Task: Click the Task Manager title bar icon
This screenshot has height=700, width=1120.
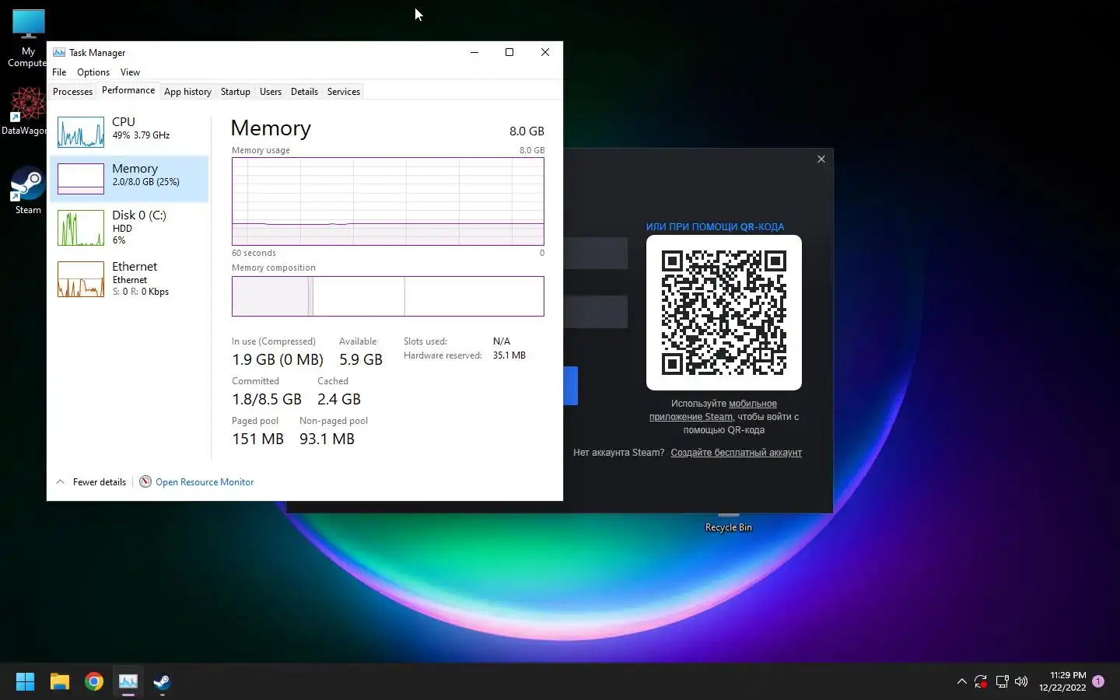Action: (59, 52)
